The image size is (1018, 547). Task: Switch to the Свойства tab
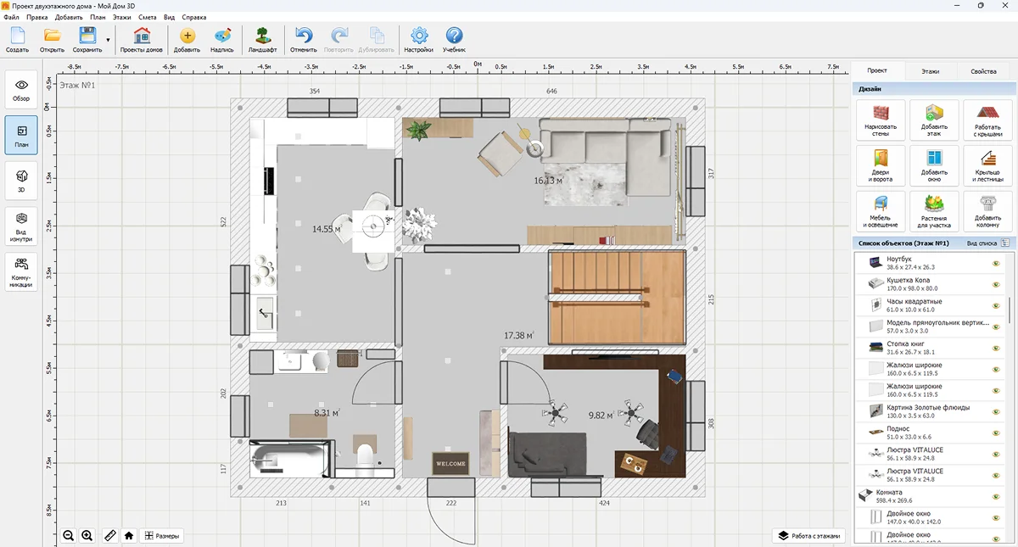(983, 71)
